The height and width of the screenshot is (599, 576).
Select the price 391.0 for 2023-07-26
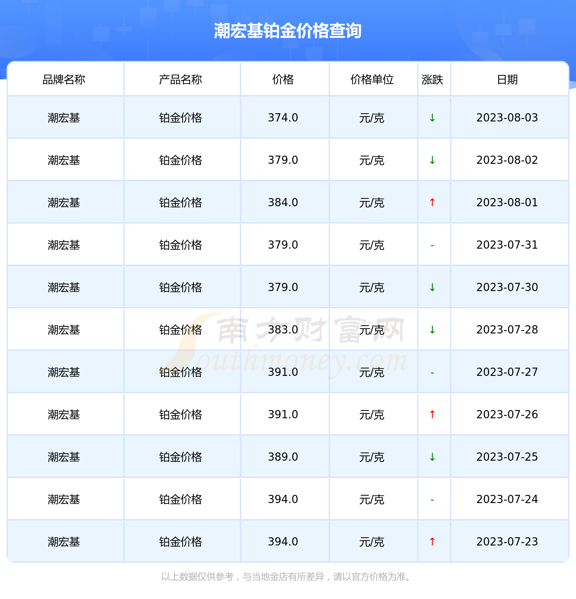283,415
